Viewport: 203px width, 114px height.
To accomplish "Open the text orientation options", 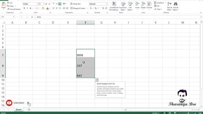I will pos(65,4).
